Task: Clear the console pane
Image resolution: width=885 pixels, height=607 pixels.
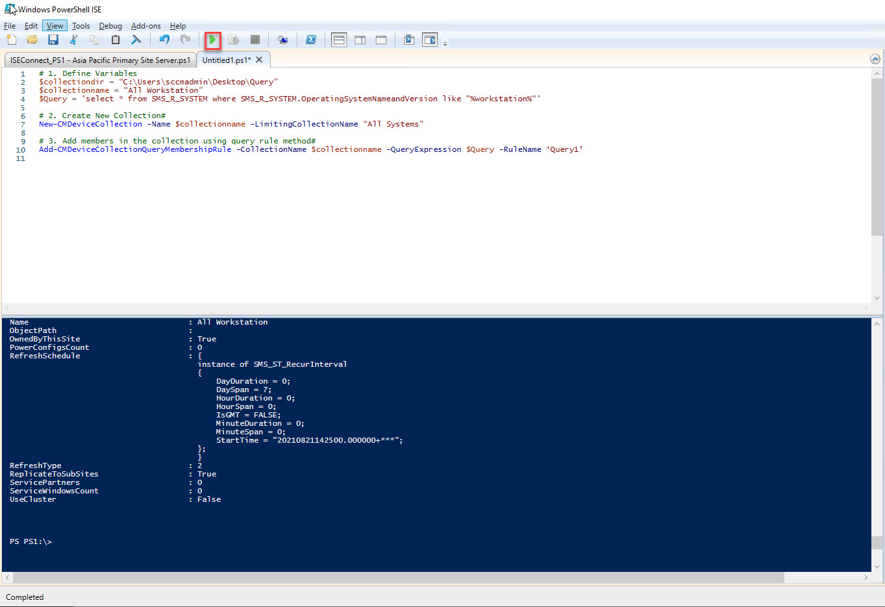Action: [136, 40]
